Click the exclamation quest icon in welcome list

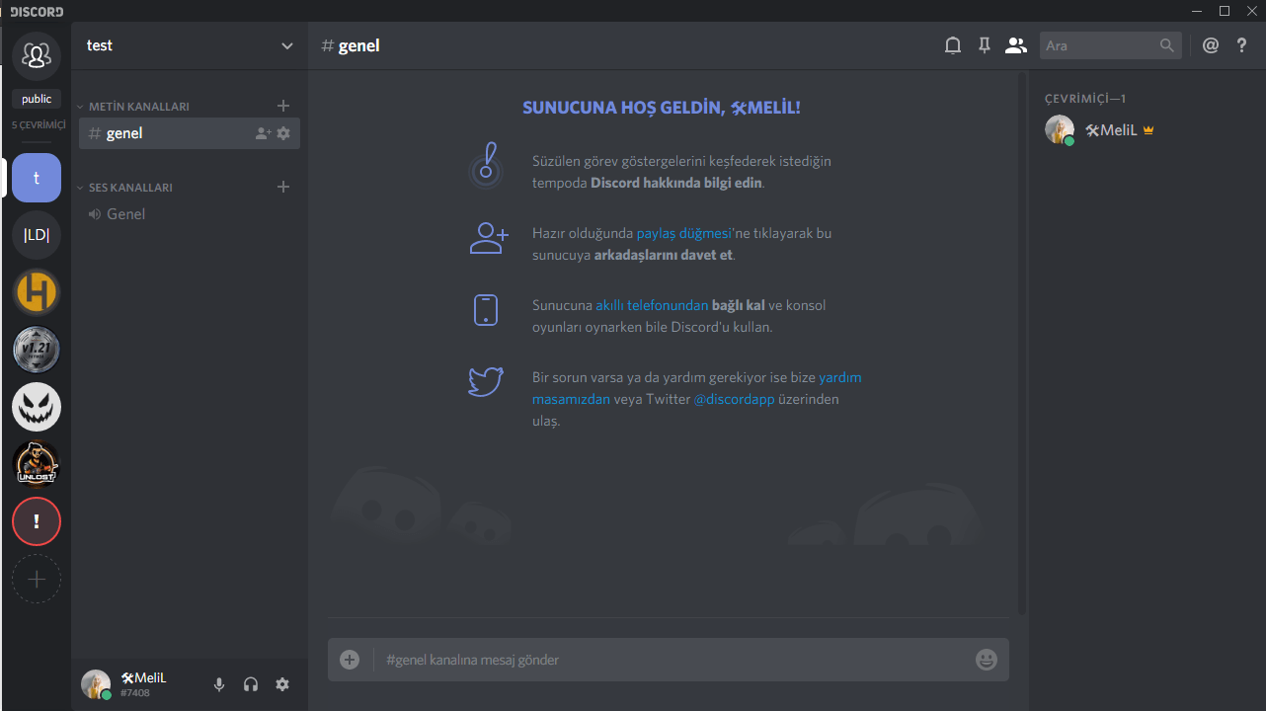[485, 166]
